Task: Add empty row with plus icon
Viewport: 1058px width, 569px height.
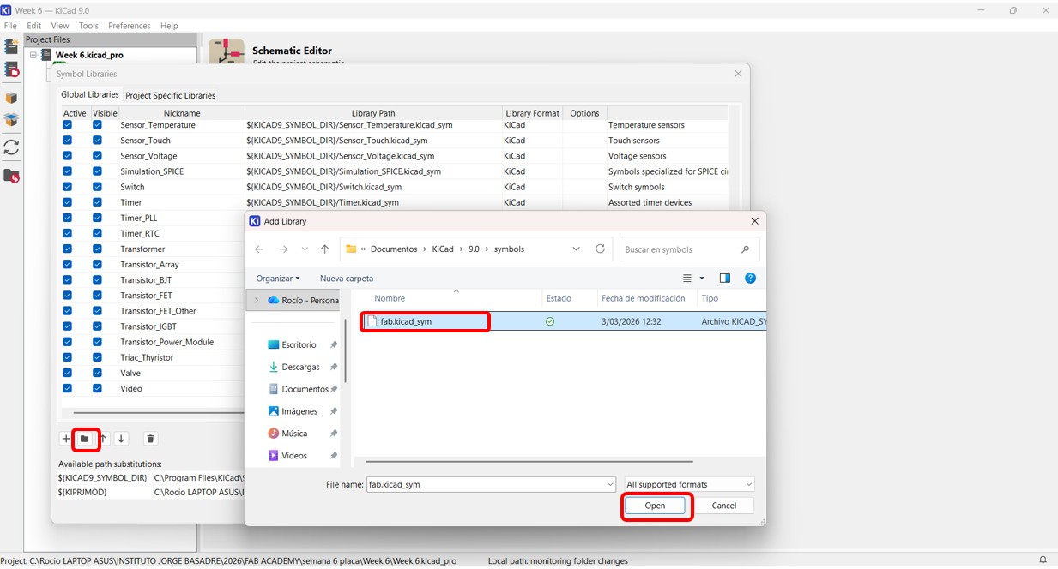Action: (66, 439)
